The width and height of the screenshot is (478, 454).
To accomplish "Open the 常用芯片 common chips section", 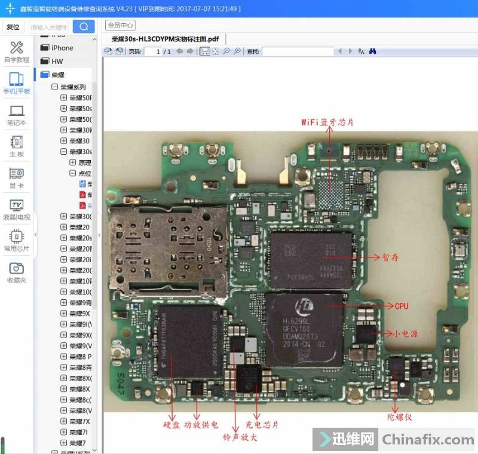I will (x=16, y=241).
